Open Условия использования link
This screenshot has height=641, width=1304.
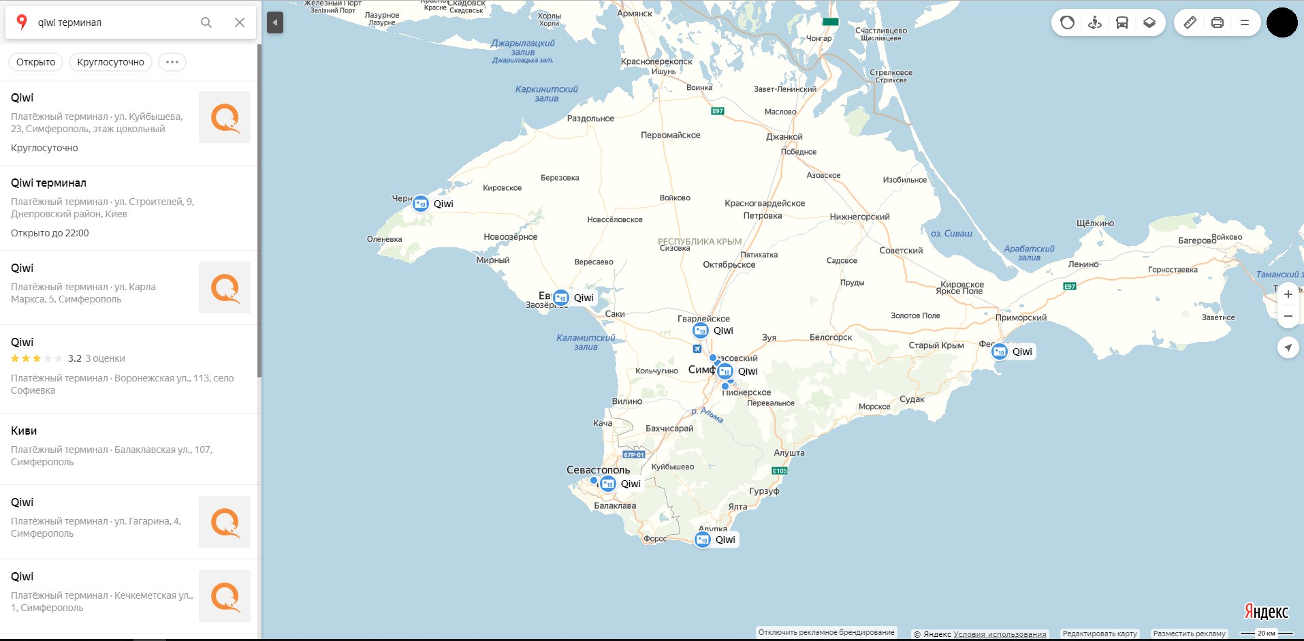click(1000, 634)
